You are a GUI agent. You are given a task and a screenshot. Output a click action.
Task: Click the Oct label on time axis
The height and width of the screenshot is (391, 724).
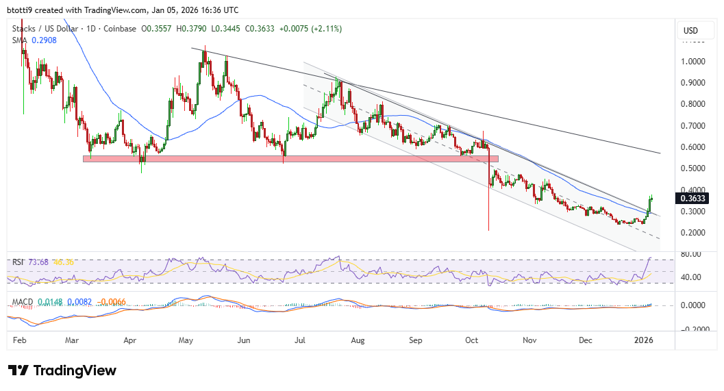473,339
